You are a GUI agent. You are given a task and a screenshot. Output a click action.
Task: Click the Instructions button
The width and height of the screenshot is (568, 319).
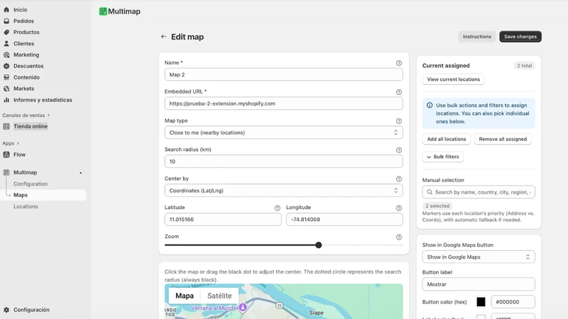[476, 37]
